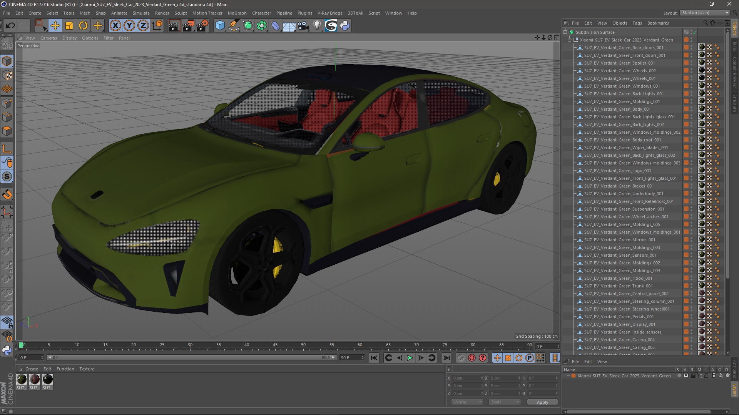Toggle the layer Solo column icon for Xiaomi layer
This screenshot has width=739, height=415.
pyautogui.click(x=679, y=376)
